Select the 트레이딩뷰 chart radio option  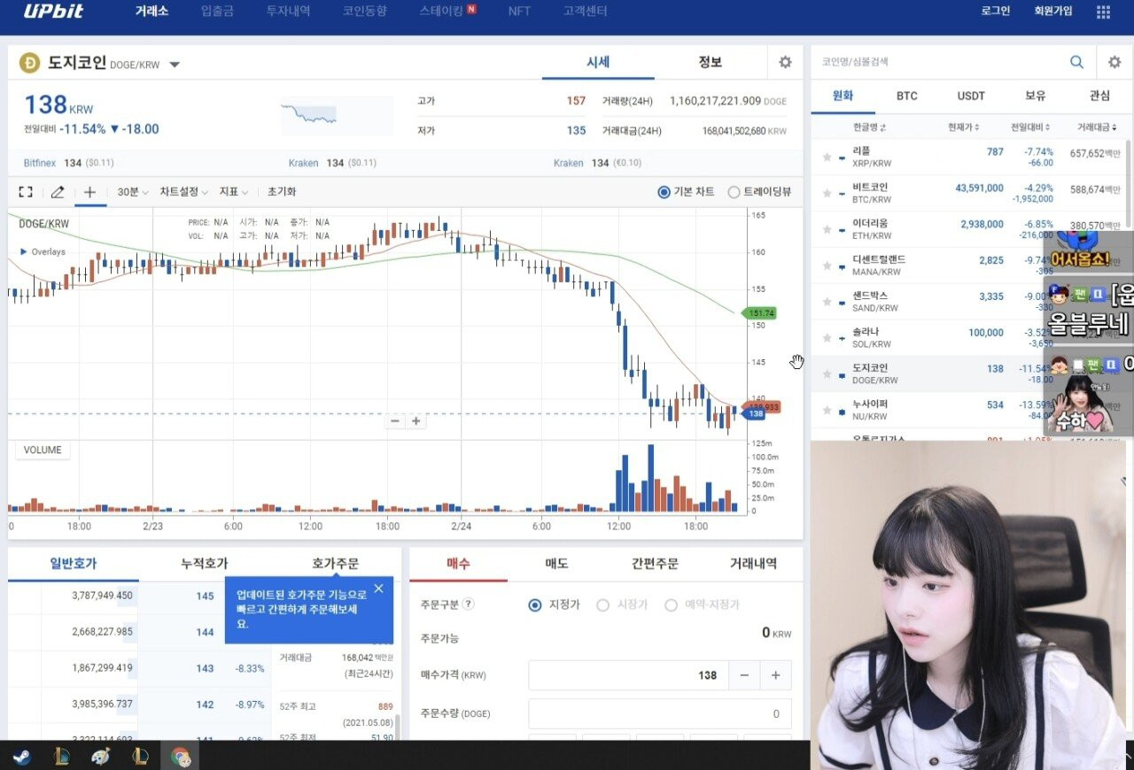(x=759, y=192)
